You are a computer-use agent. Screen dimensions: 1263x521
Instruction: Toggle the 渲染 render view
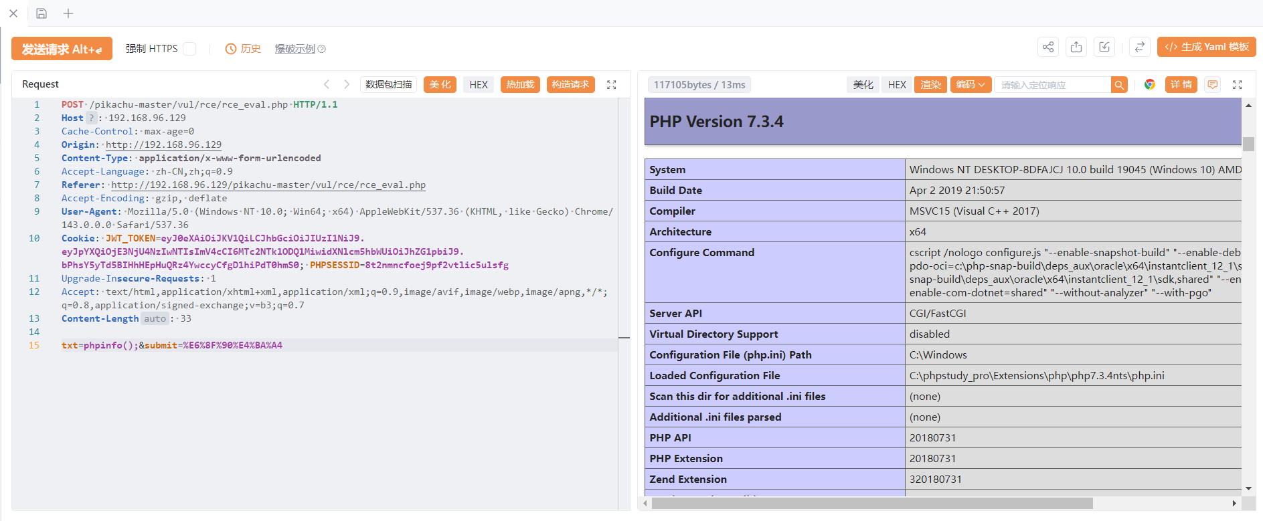point(930,84)
